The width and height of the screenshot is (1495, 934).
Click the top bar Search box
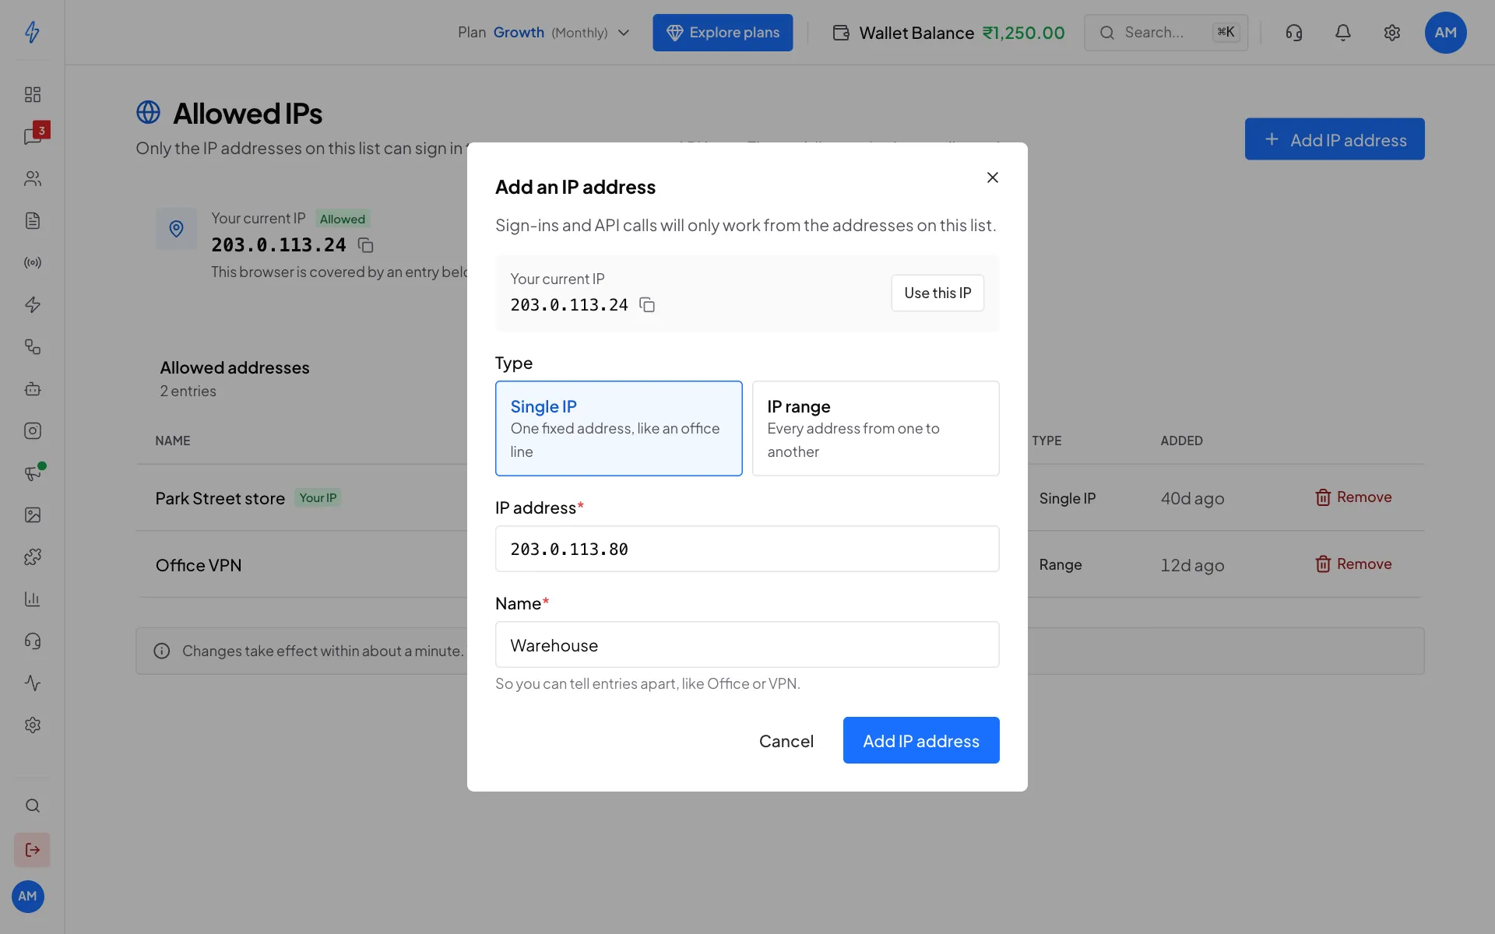(x=1166, y=33)
